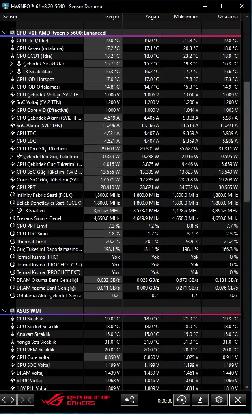Screen dimensions: 252x414
Task: Click the thermometer icon of CPU Kasası (ortalama)
Action: coord(12,48)
